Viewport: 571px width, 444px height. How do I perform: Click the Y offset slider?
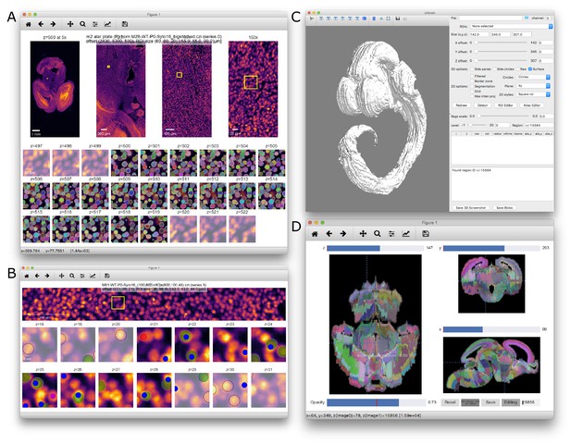coord(501,52)
